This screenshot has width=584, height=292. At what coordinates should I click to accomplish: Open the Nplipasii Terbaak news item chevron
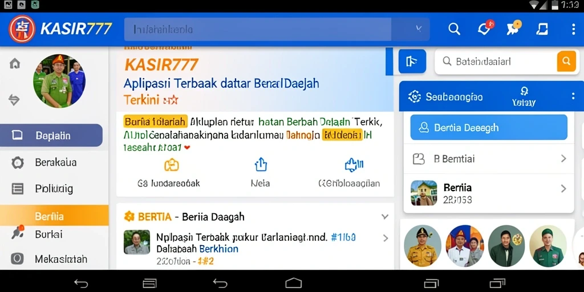click(x=386, y=238)
